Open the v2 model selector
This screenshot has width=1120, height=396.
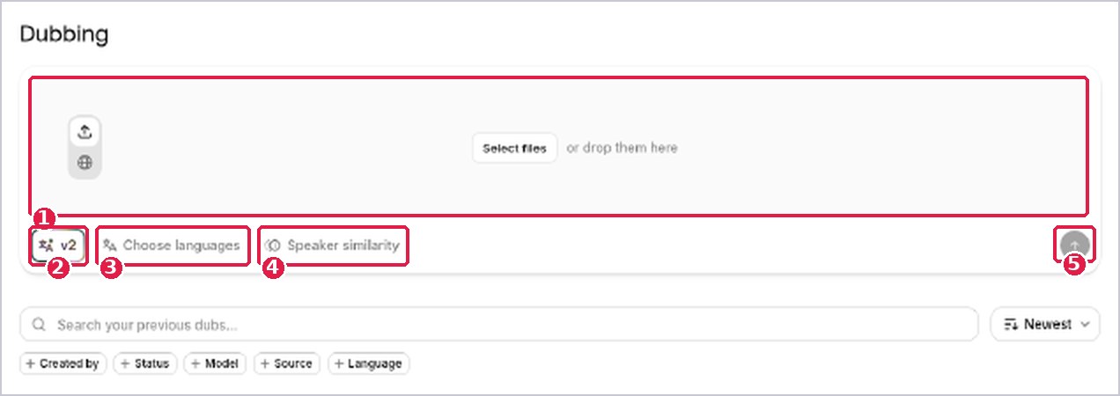59,246
